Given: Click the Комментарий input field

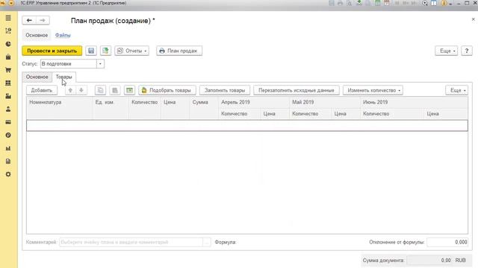Looking at the screenshot, I should coord(131,242).
